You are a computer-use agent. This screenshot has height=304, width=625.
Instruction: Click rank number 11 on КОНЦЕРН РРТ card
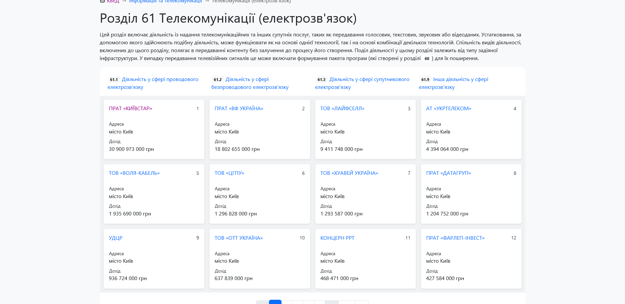(408, 238)
